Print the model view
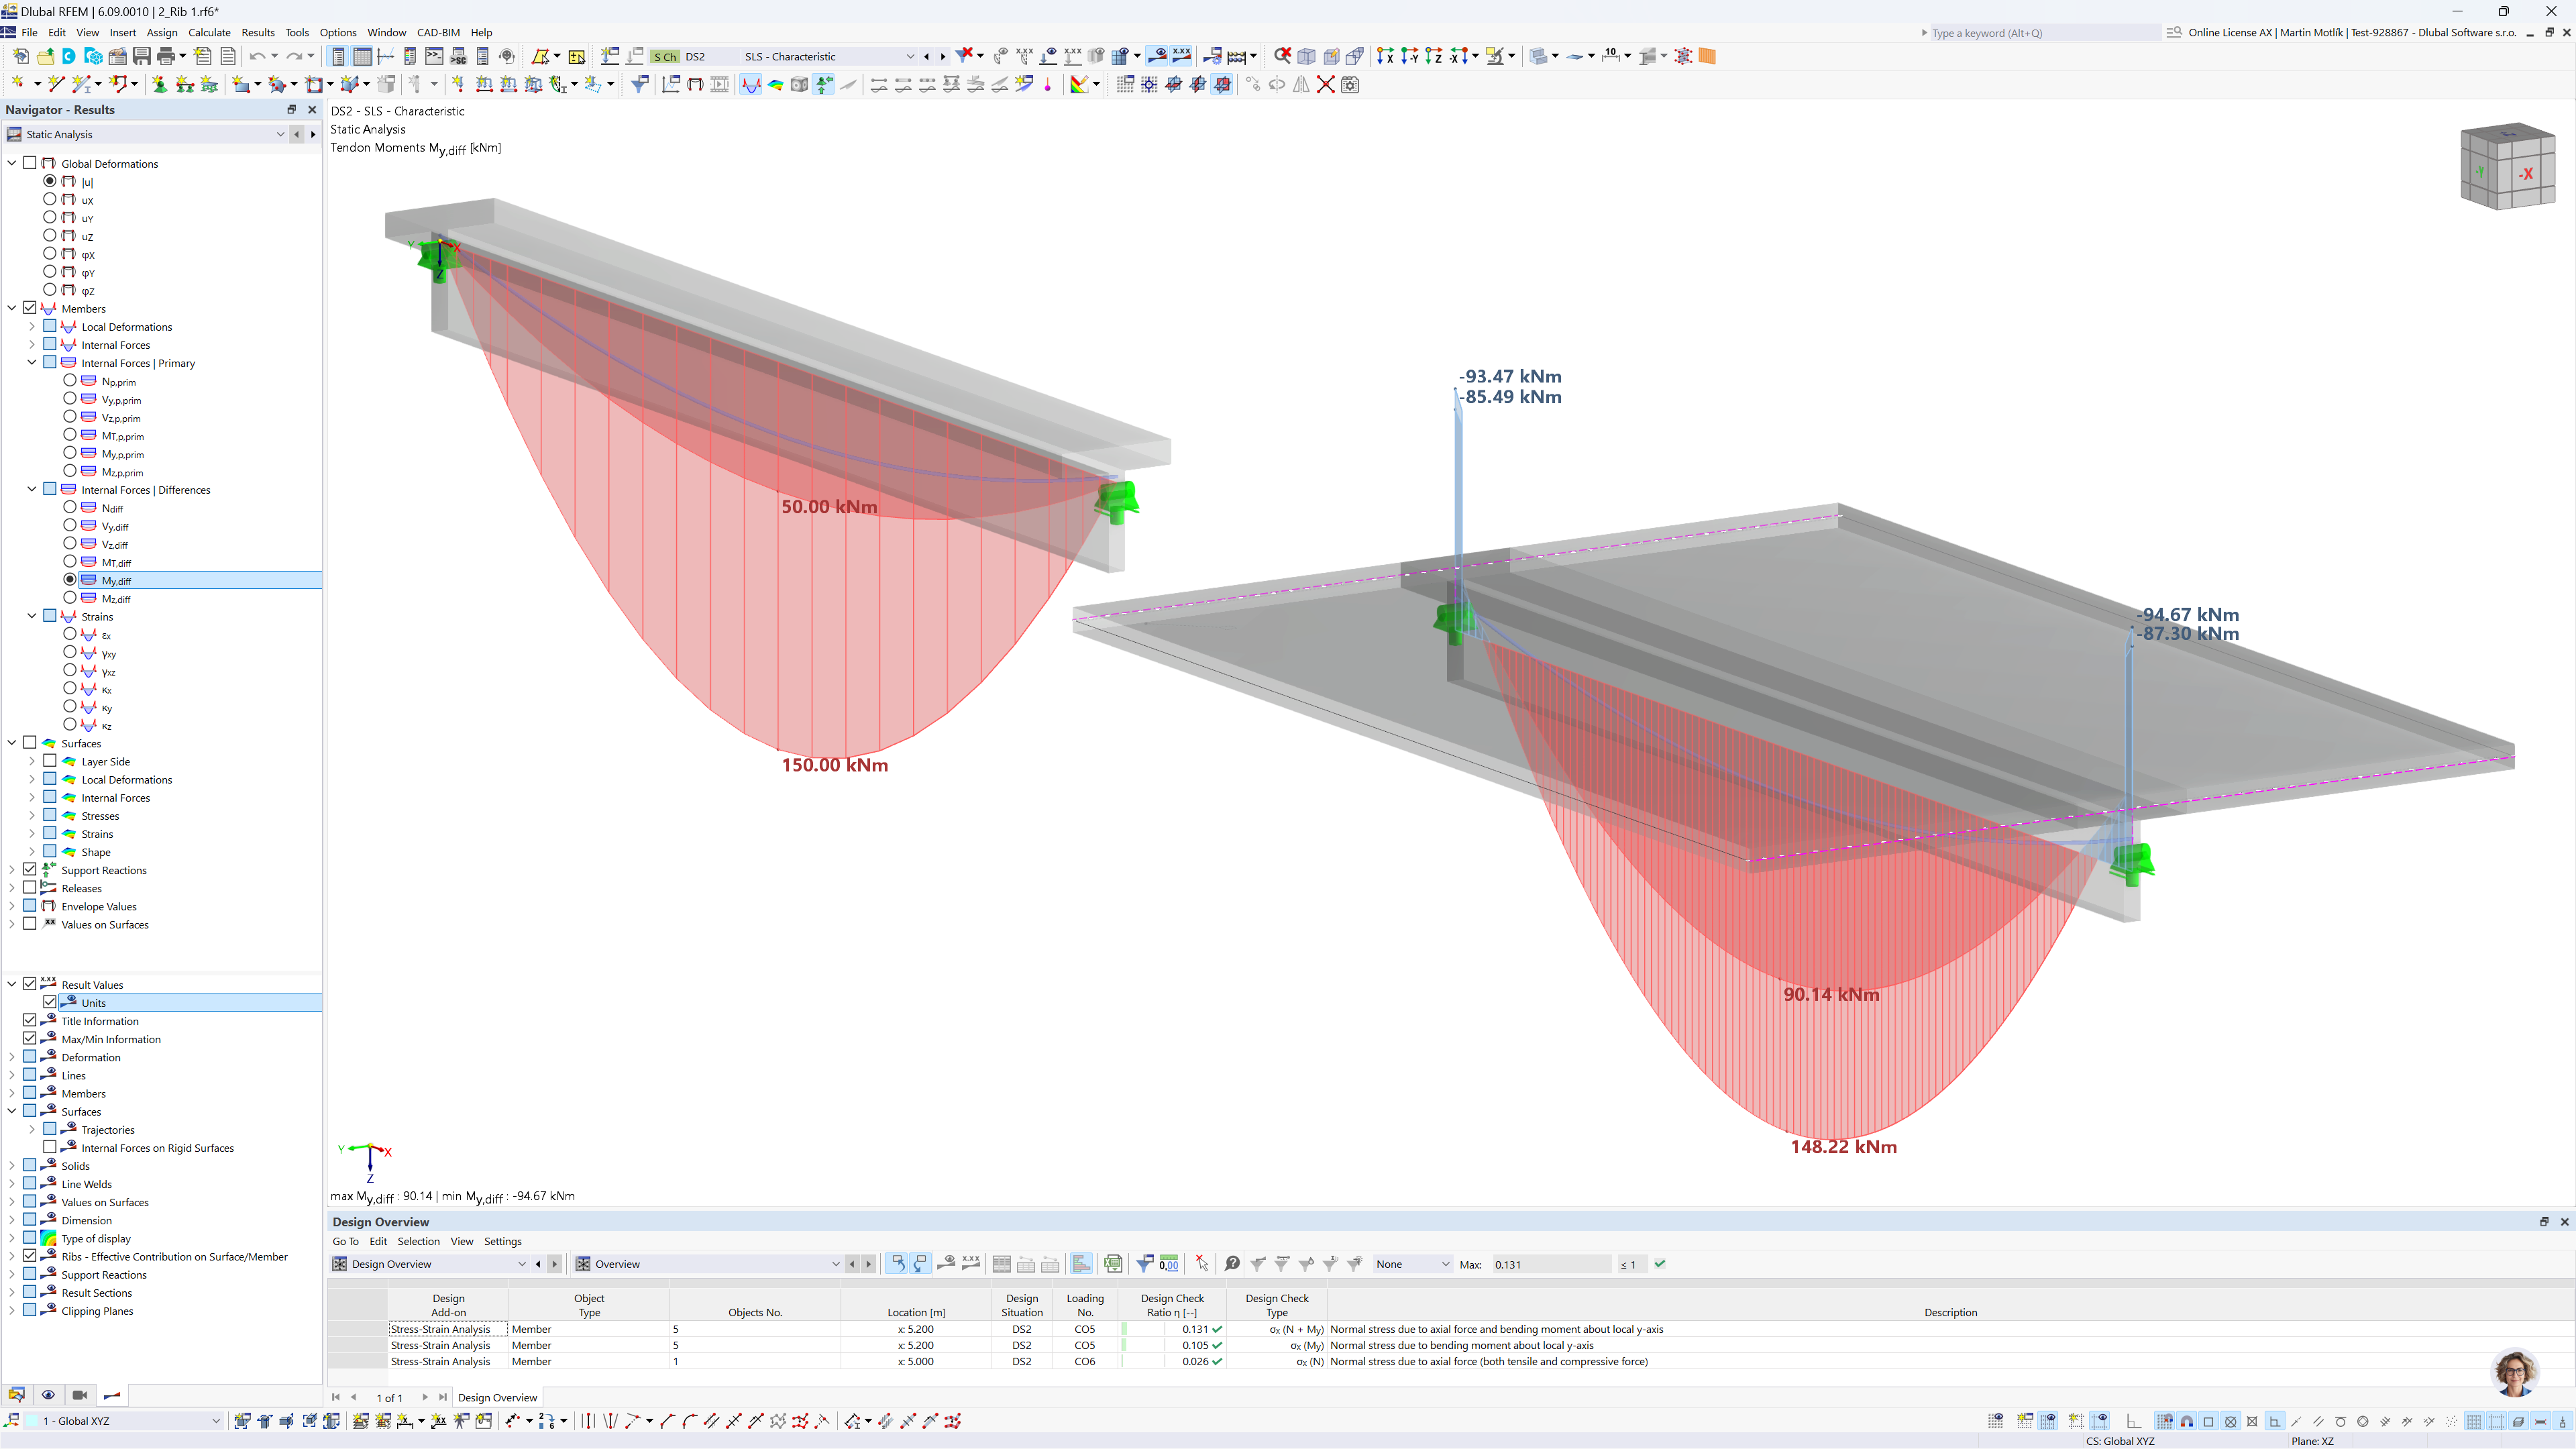Image resolution: width=2576 pixels, height=1449 pixels. tap(166, 56)
